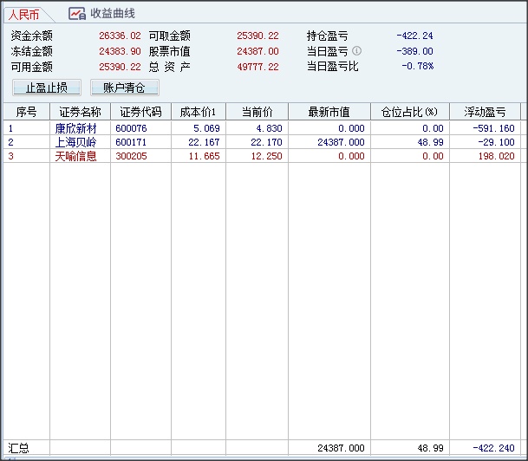Click serial number 2 in 上海贝岭 row
The width and height of the screenshot is (528, 461).
(x=10, y=142)
